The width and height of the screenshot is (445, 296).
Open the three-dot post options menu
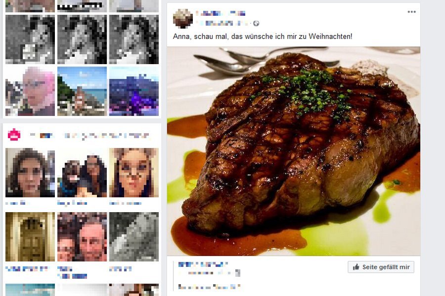tap(411, 12)
